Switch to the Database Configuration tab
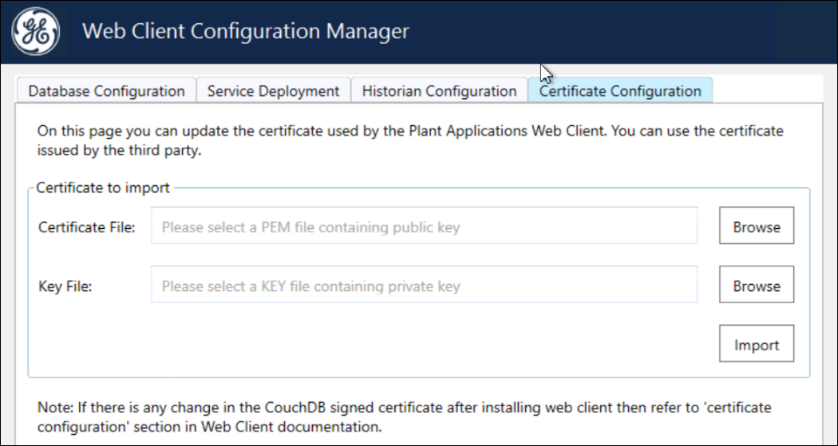The width and height of the screenshot is (838, 446). tap(106, 91)
